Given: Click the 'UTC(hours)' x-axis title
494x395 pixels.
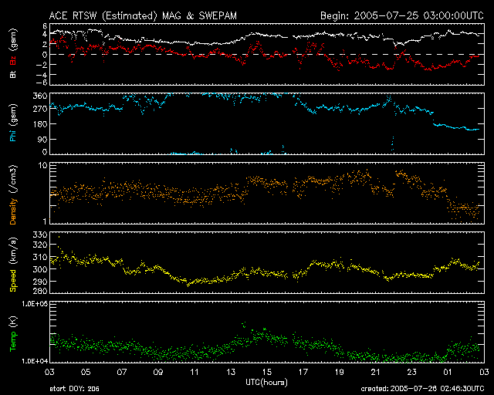Looking at the screenshot, I should point(266,383).
